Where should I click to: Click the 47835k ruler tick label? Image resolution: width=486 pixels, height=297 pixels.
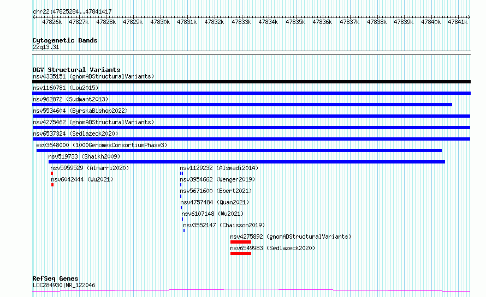pyautogui.click(x=295, y=22)
